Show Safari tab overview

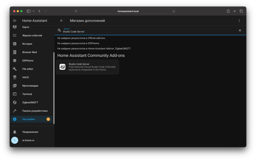click(241, 11)
